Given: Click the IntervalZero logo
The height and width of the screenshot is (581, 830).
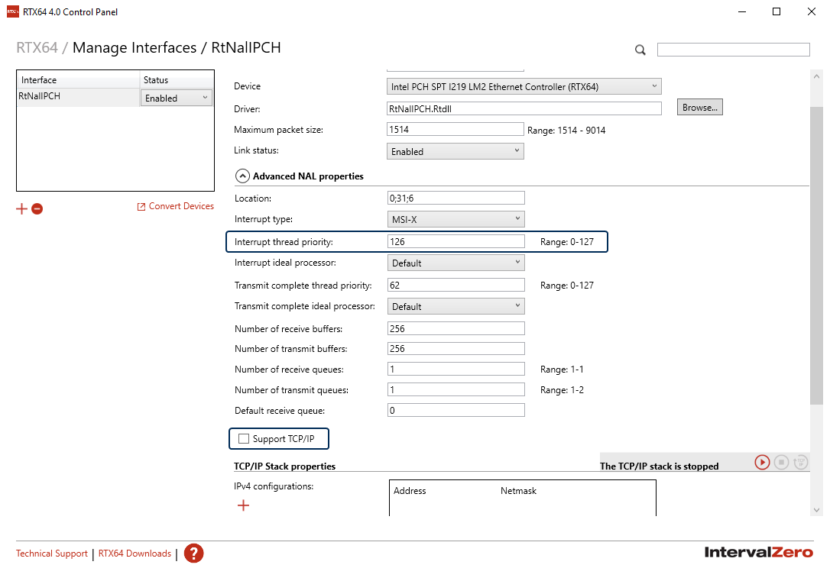Looking at the screenshot, I should pos(758,553).
